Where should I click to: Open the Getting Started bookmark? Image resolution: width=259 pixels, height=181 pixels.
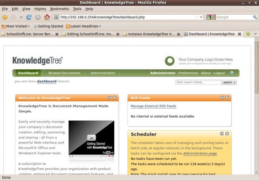click(x=48, y=26)
